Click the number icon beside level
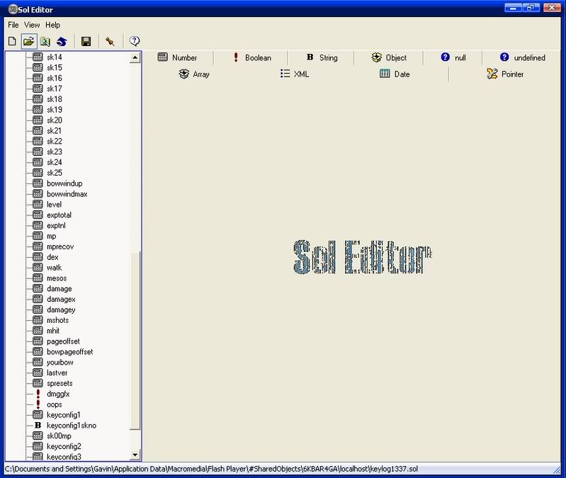 pyautogui.click(x=38, y=204)
